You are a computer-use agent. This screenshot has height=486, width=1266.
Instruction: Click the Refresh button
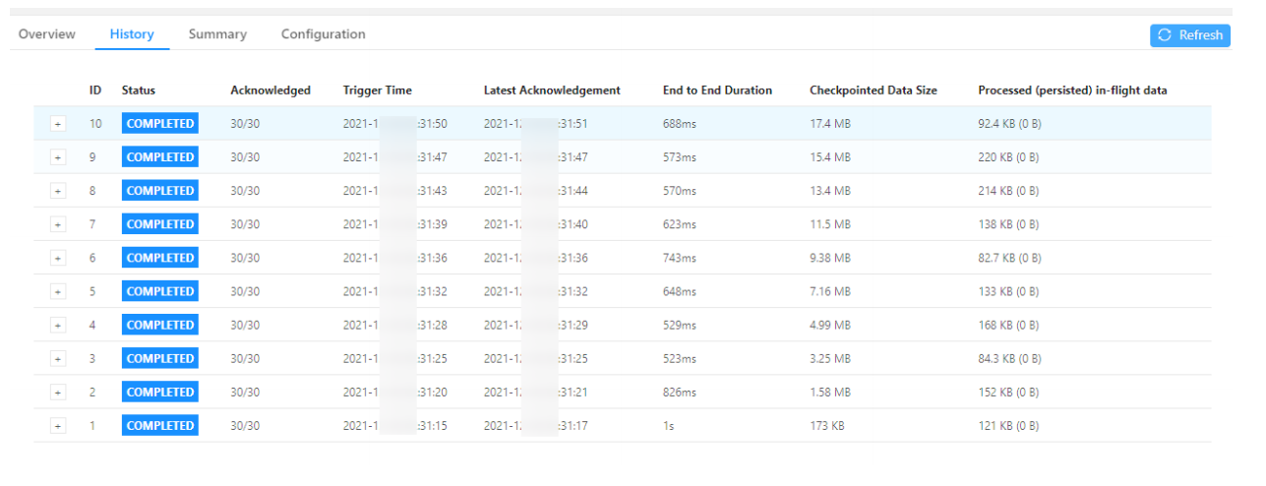point(1190,35)
